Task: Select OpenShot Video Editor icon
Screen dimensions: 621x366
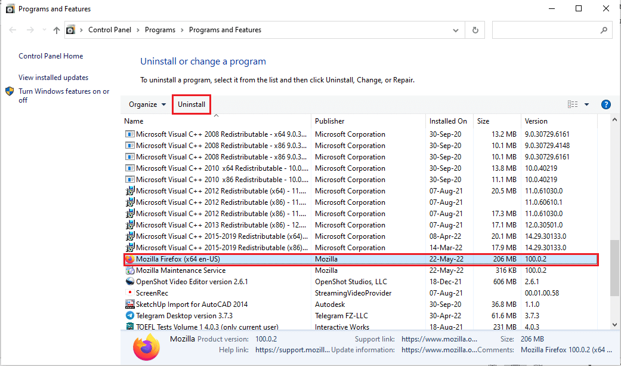Action: (129, 282)
